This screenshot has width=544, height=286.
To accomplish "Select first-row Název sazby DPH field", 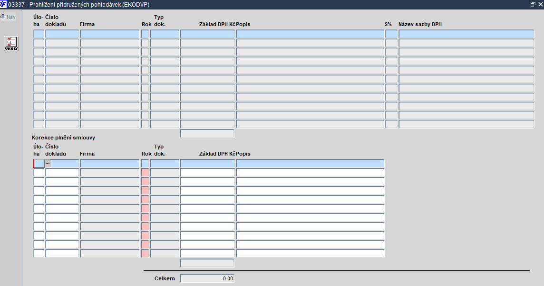I will [x=466, y=34].
